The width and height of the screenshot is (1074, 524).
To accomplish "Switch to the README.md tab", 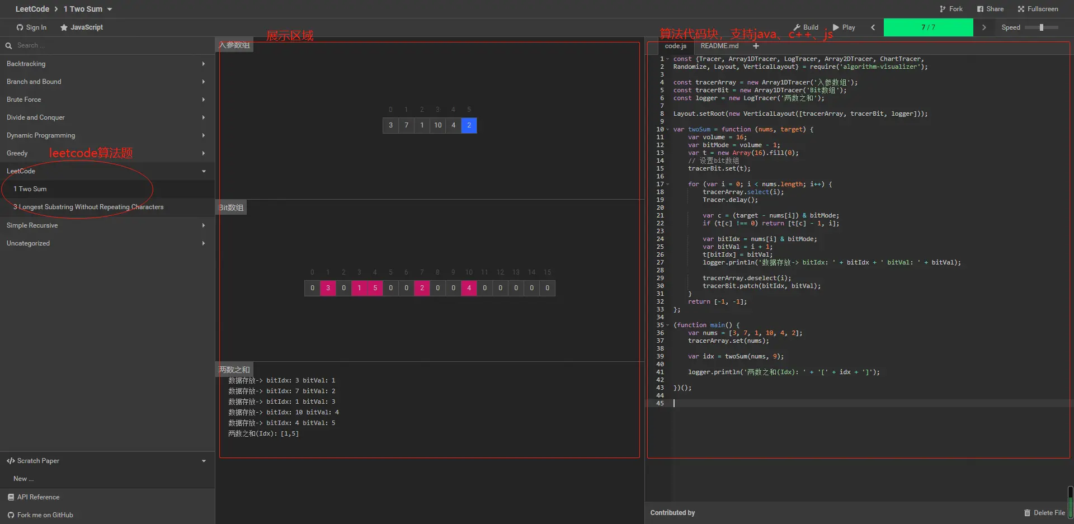I will [719, 46].
